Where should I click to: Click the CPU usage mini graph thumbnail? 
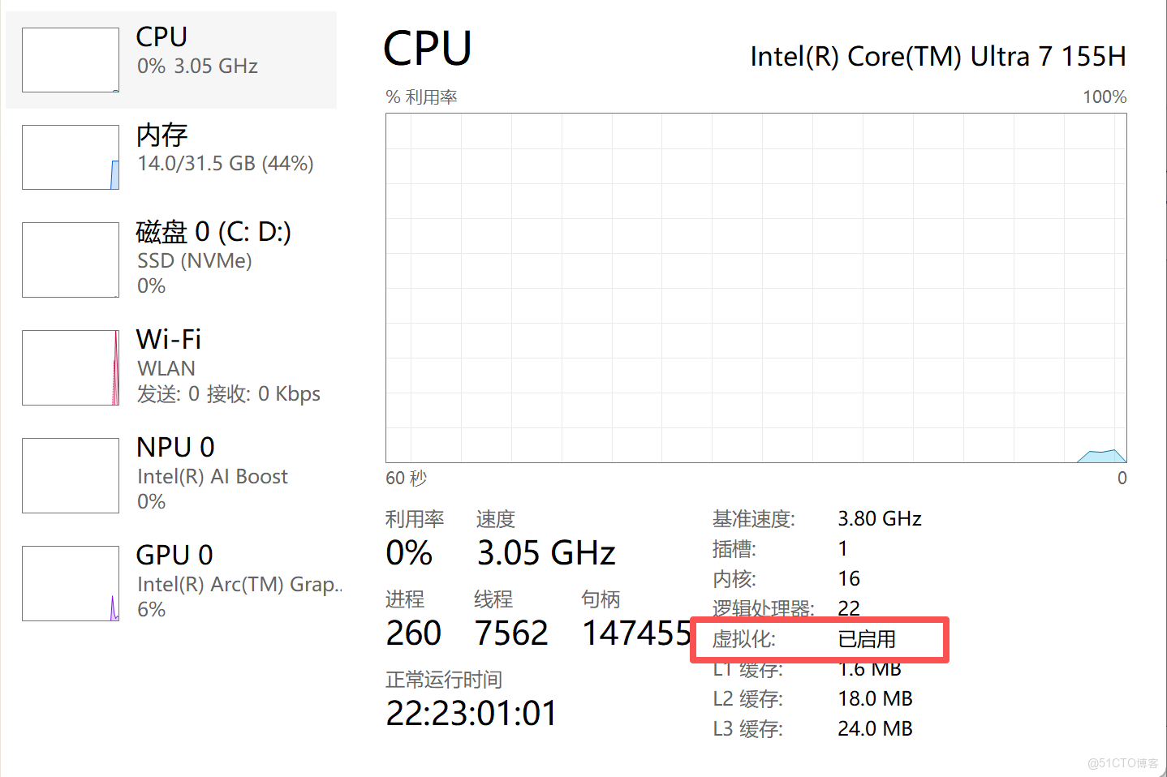tap(71, 60)
